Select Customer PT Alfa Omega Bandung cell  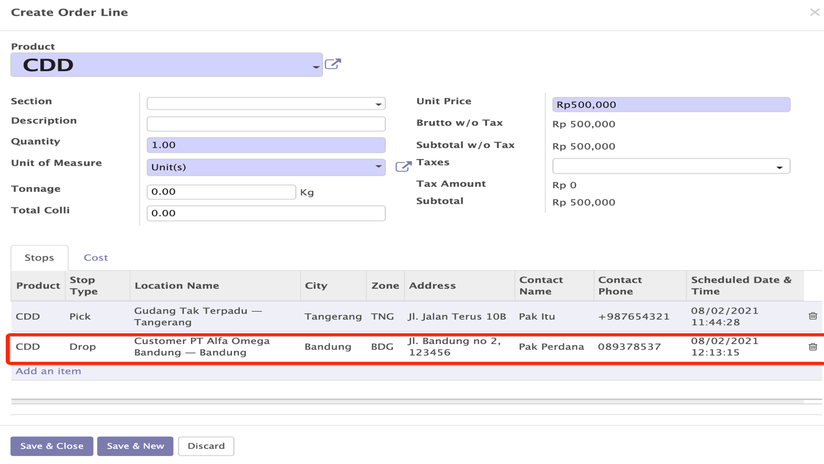click(x=215, y=346)
